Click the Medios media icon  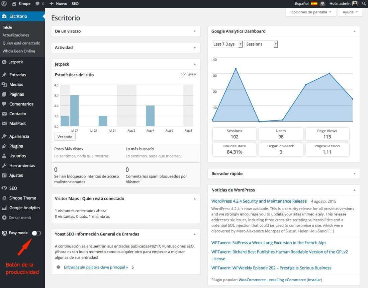(x=4, y=85)
